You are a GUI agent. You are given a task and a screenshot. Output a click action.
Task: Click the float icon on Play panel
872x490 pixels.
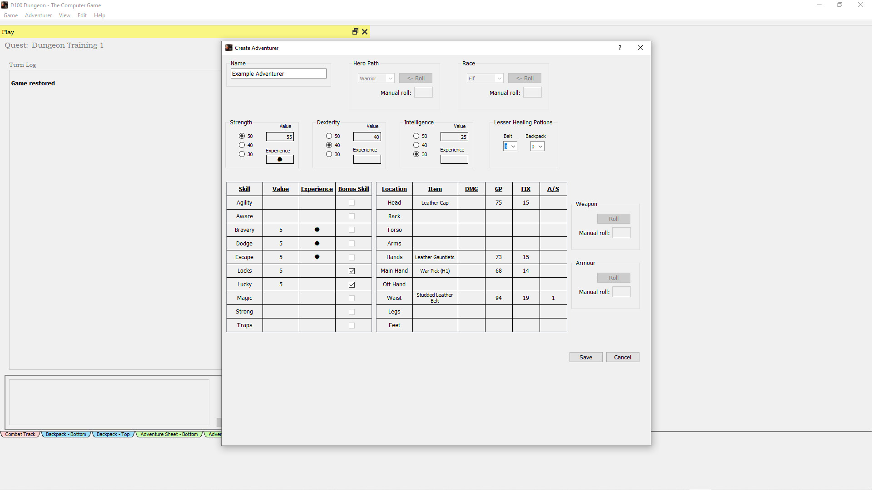click(x=355, y=32)
